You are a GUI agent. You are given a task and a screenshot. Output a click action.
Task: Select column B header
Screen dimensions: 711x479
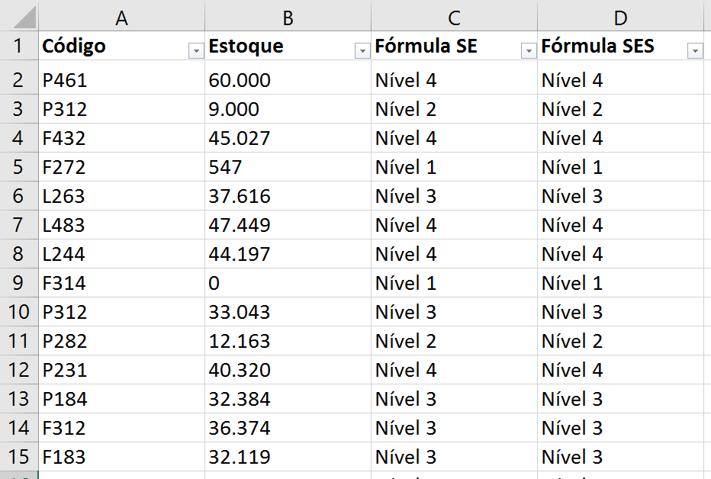pyautogui.click(x=288, y=18)
